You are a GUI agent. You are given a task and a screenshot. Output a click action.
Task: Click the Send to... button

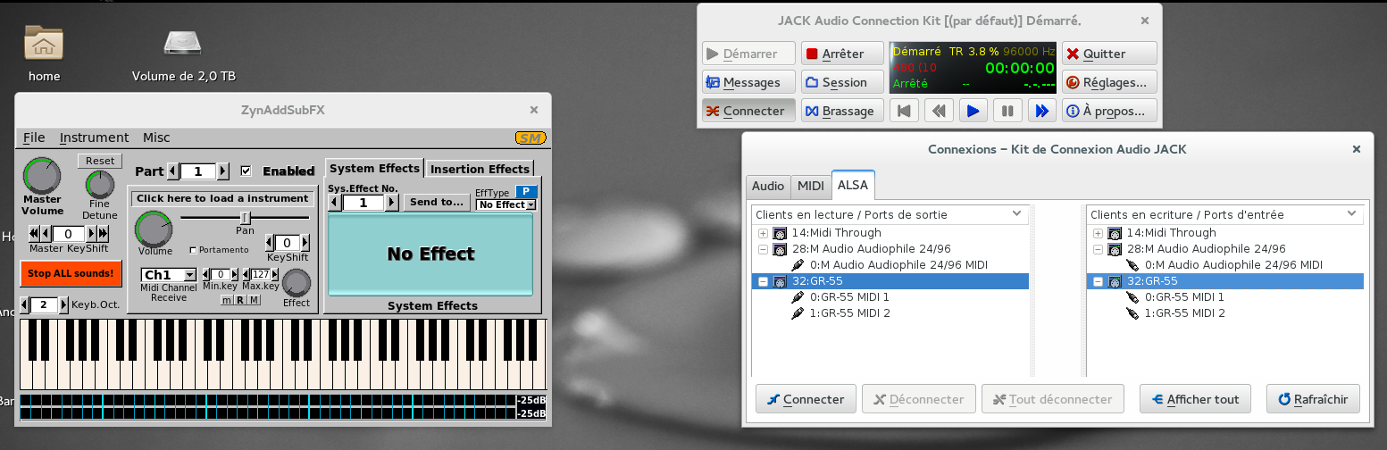tap(437, 202)
